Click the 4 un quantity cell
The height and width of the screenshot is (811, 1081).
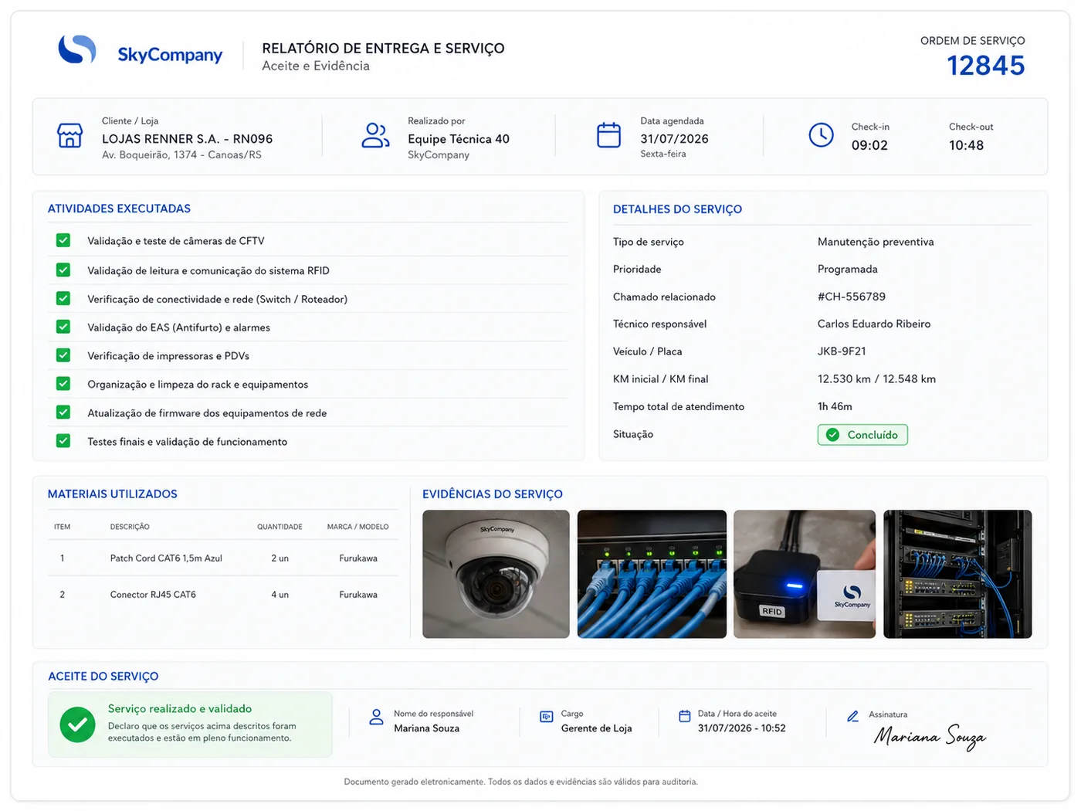click(280, 595)
